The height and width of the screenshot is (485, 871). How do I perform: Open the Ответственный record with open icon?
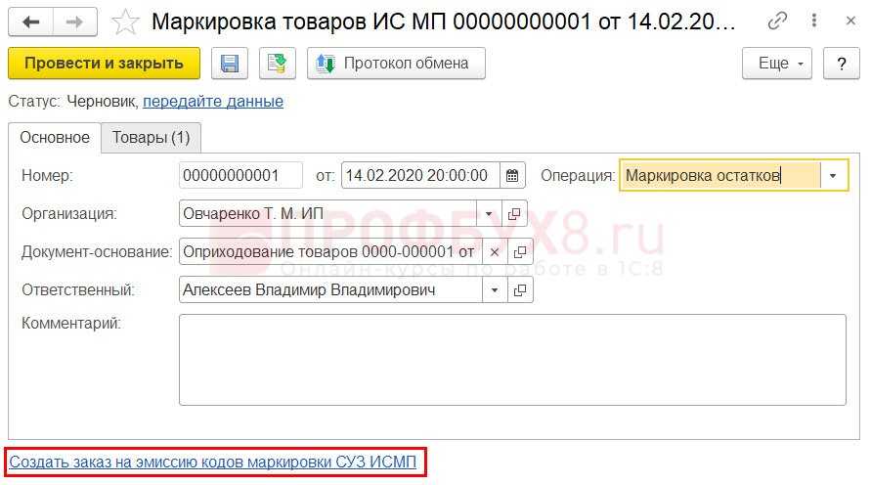click(520, 290)
